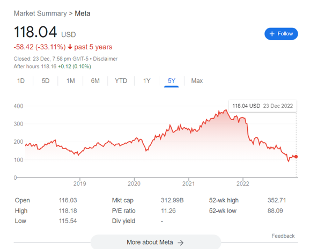This screenshot has height=249, width=310.
Task: Click the arrow icon beside More about Meta
Action: (181, 243)
